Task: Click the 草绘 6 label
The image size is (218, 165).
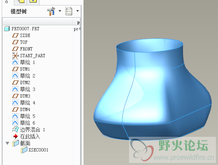Action: (x=27, y=123)
